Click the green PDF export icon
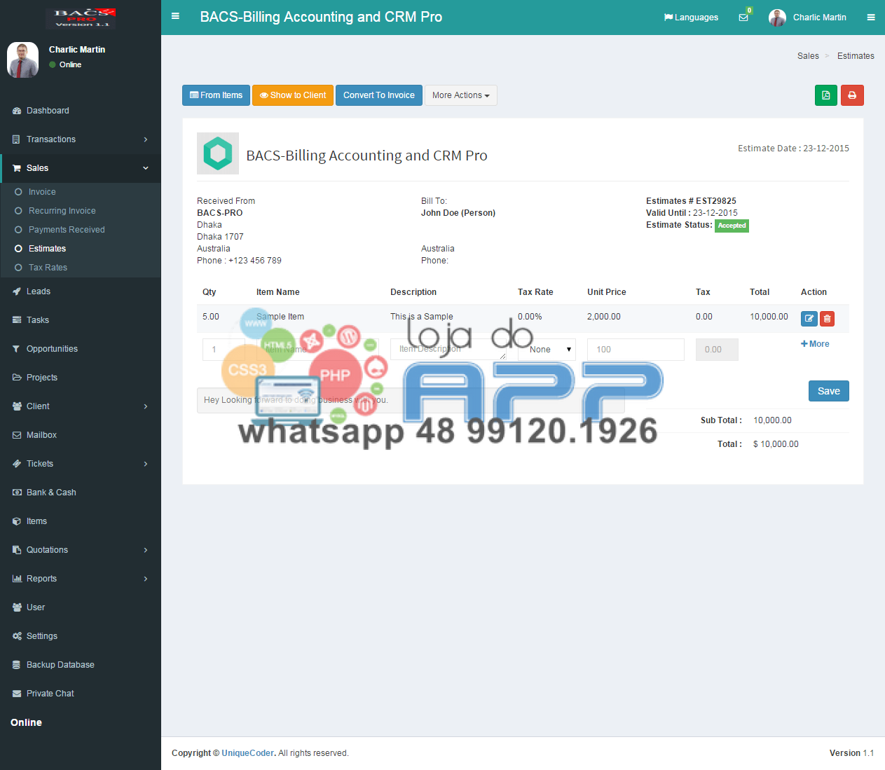Screen dimensions: 885x770 pos(825,95)
